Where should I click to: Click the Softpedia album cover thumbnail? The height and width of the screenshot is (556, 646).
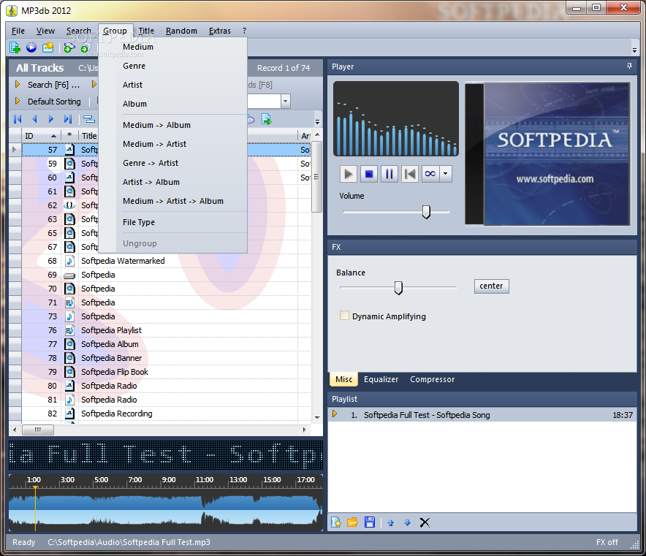click(x=548, y=153)
